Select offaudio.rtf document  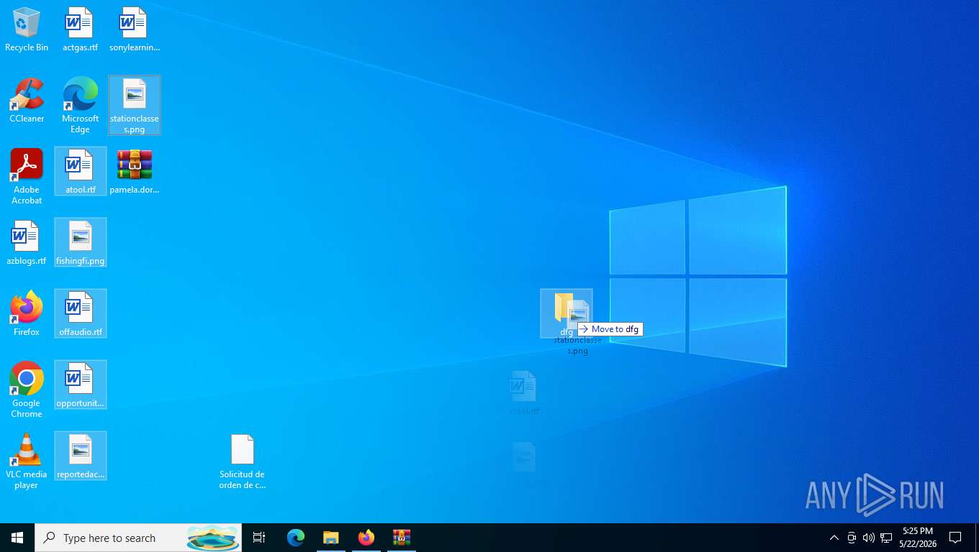click(80, 314)
